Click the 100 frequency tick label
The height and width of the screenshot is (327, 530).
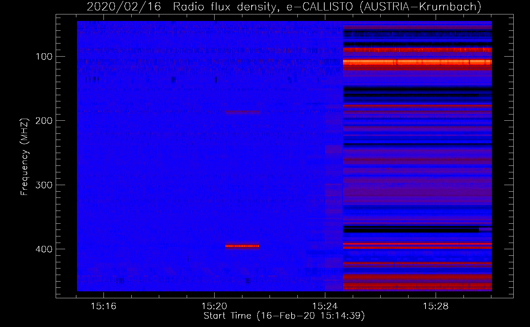click(x=44, y=57)
